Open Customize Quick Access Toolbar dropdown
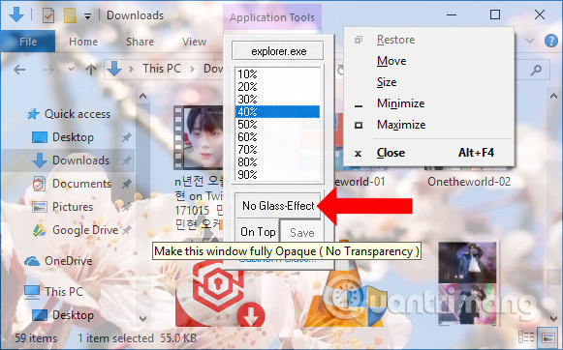This screenshot has height=350, width=563. click(87, 15)
